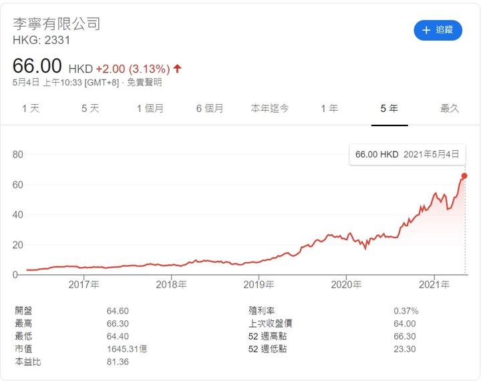Click the 80 y-axis label
Screen dimensions: 481x381
pyautogui.click(x=18, y=154)
